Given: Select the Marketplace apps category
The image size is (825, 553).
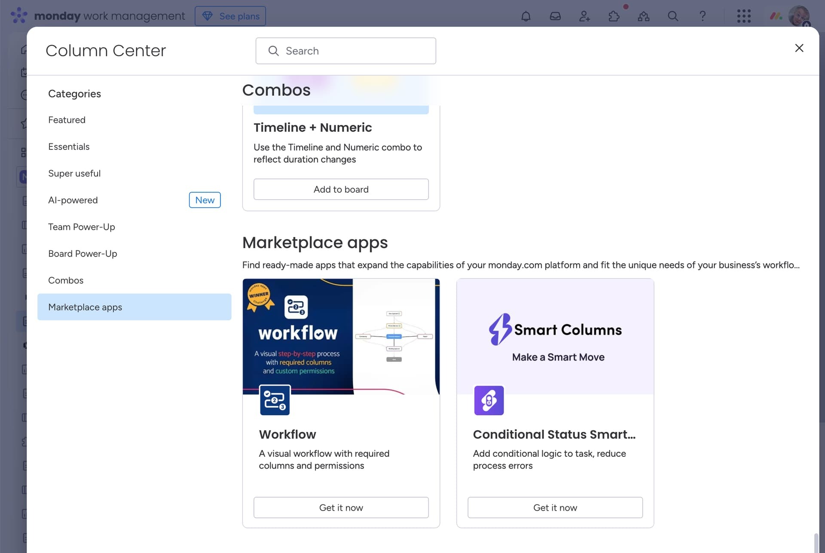Looking at the screenshot, I should click(x=134, y=307).
